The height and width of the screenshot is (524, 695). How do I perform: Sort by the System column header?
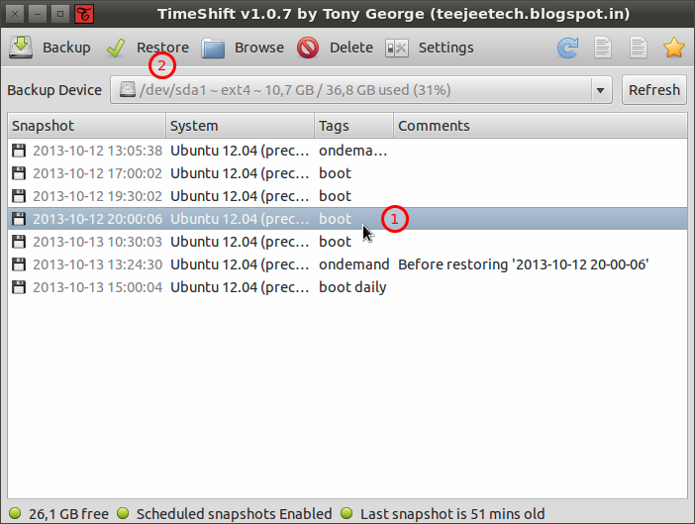[241, 126]
